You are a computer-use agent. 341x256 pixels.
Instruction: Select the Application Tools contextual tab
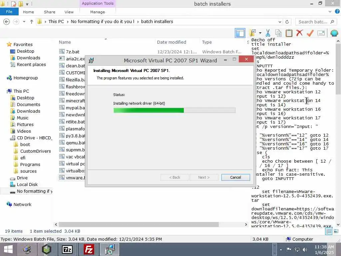point(98,3)
